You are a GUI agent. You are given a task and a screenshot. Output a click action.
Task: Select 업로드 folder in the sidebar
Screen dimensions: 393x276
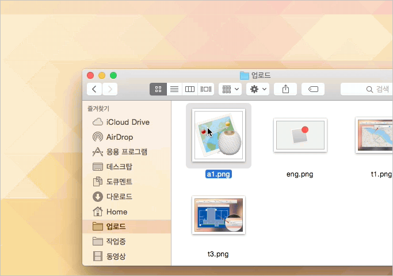(127, 227)
